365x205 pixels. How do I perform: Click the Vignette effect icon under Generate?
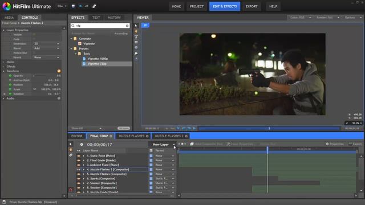[80, 44]
